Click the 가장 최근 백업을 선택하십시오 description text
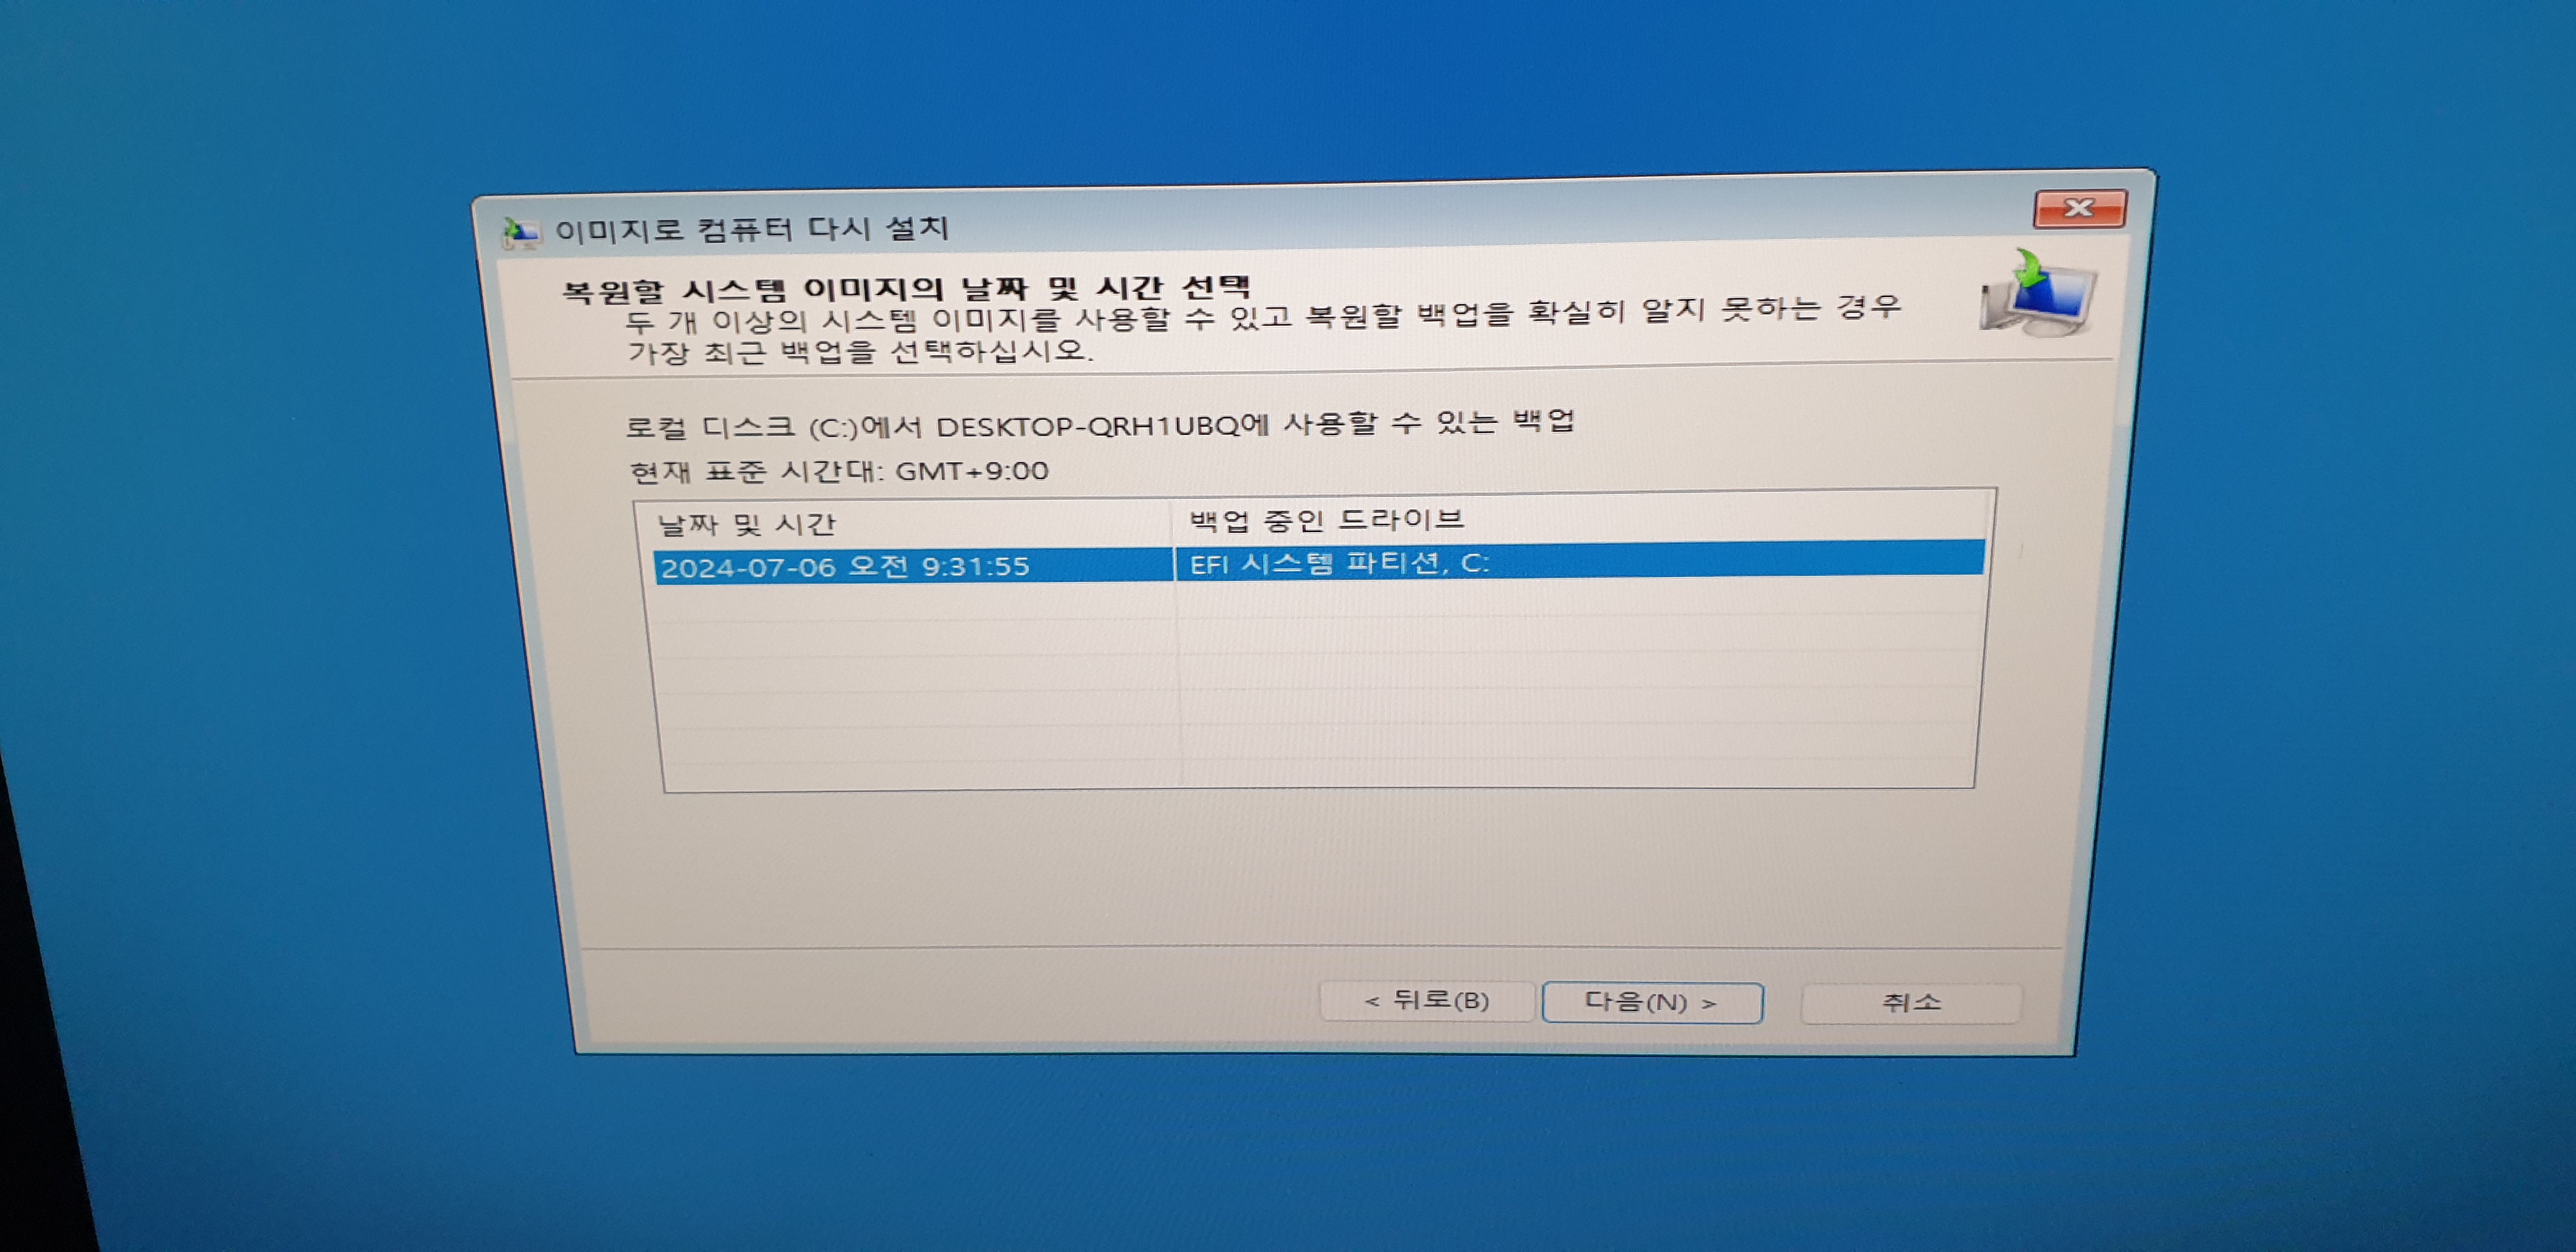2576x1252 pixels. 860,352
